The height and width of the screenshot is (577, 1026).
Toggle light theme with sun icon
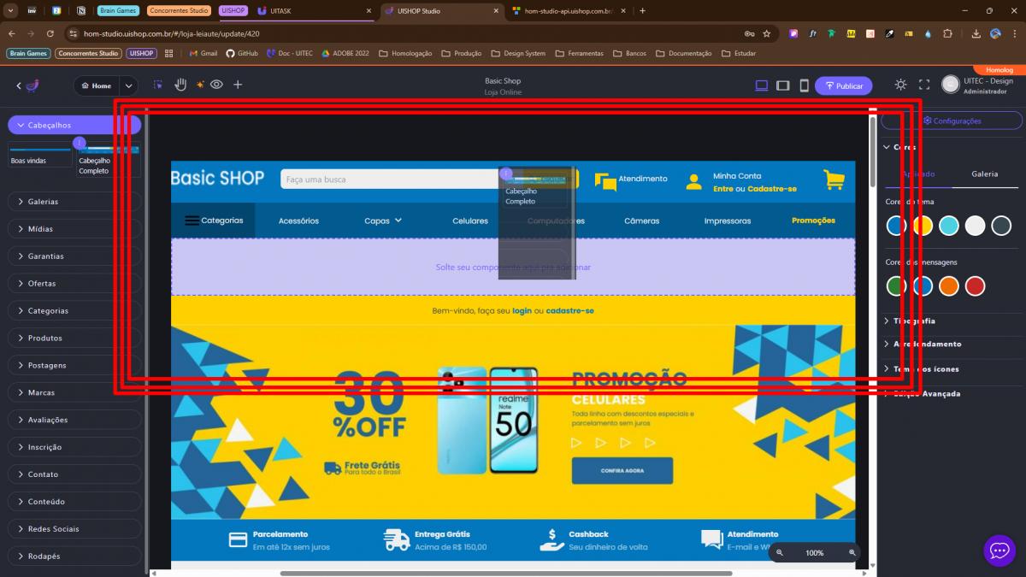tap(900, 85)
